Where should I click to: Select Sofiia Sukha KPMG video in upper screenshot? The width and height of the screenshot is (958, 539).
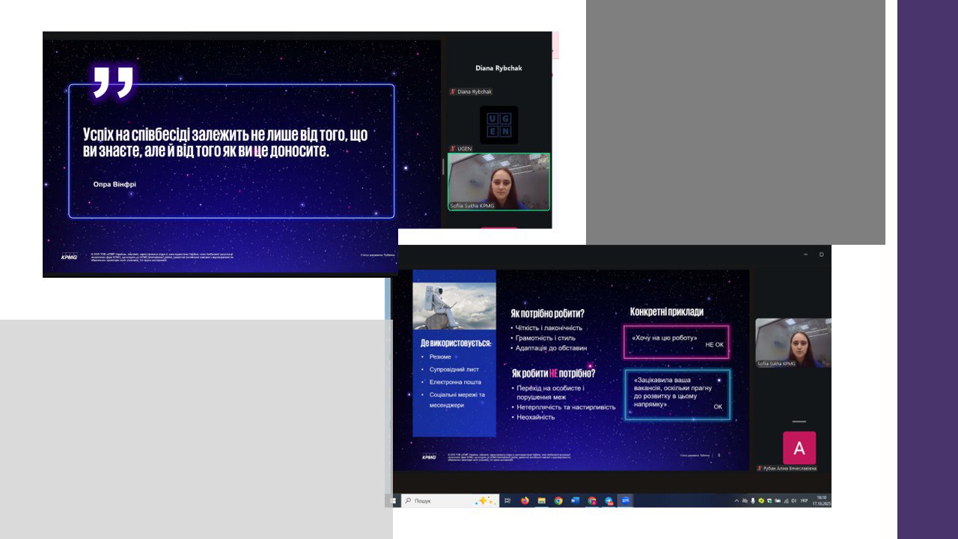click(498, 182)
